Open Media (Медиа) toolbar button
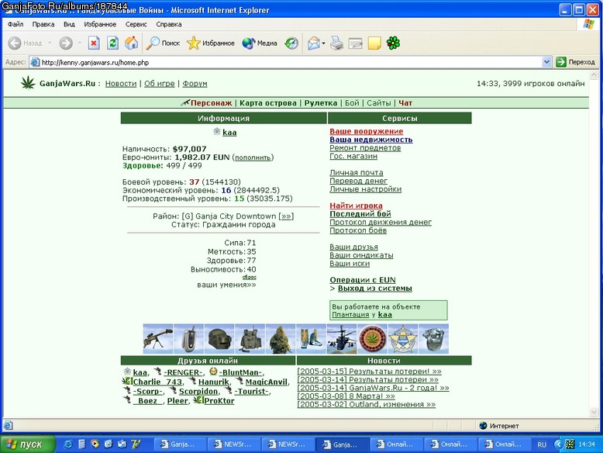 coord(260,43)
